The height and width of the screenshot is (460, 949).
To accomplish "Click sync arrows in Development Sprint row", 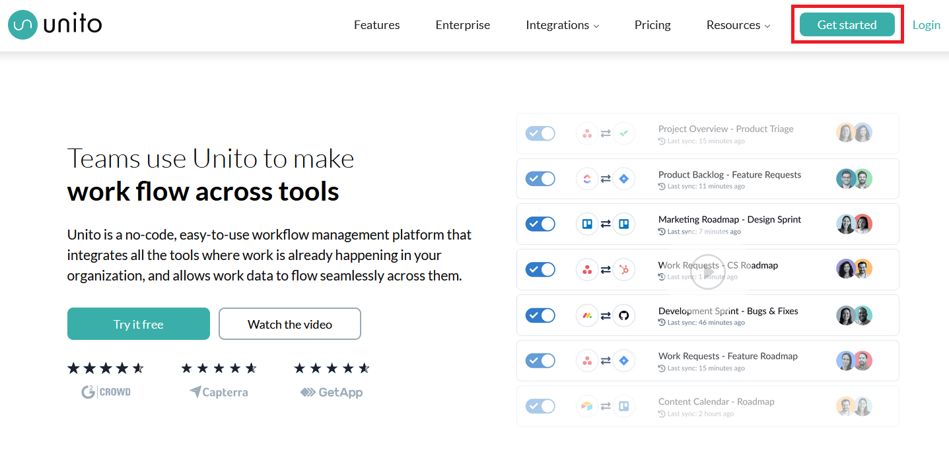I will 606,315.
